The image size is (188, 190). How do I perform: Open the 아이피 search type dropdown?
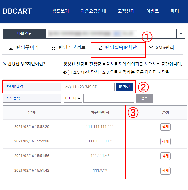coord(73,98)
